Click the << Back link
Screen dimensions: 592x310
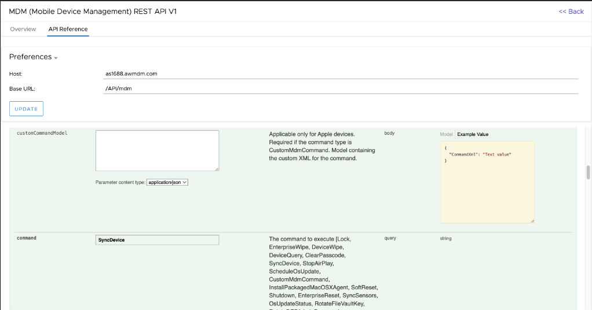pos(571,12)
